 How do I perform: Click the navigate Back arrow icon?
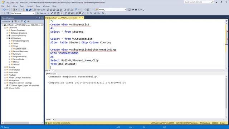point(4,10)
